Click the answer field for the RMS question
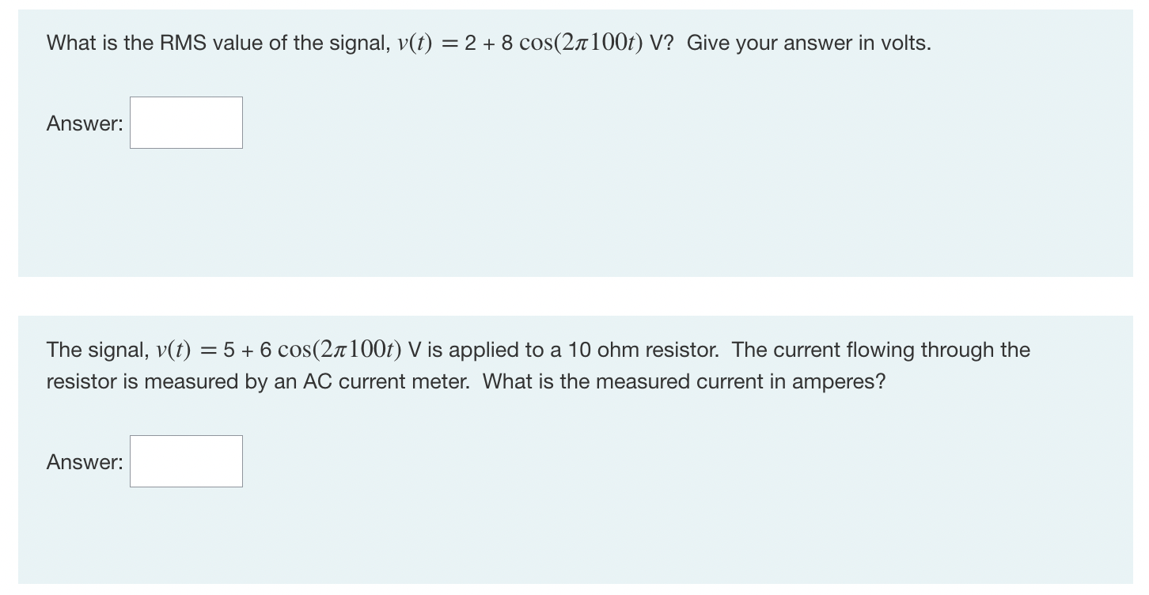Viewport: 1149px width, 595px height. (x=185, y=122)
